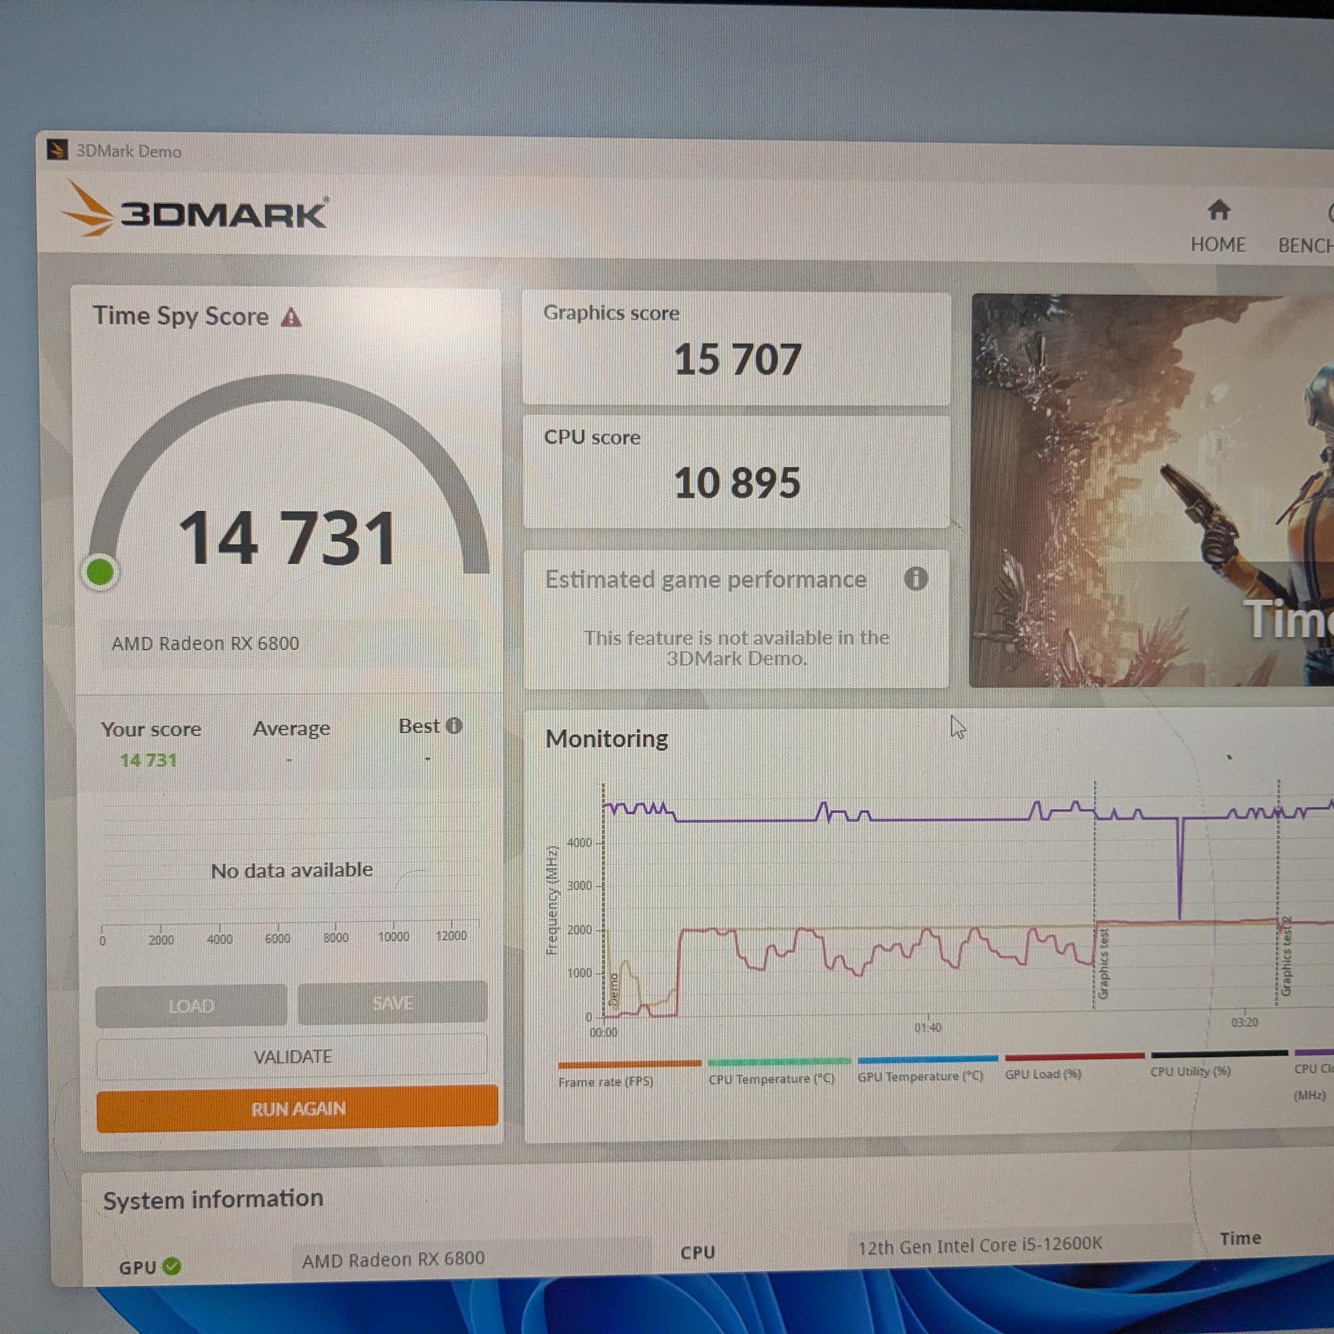Click the Graphics score value 15 707
Image resolution: width=1334 pixels, height=1334 pixels.
pyautogui.click(x=737, y=359)
